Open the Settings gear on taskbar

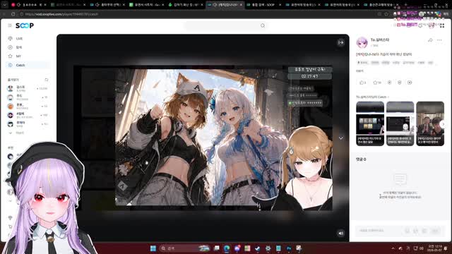[268, 248]
